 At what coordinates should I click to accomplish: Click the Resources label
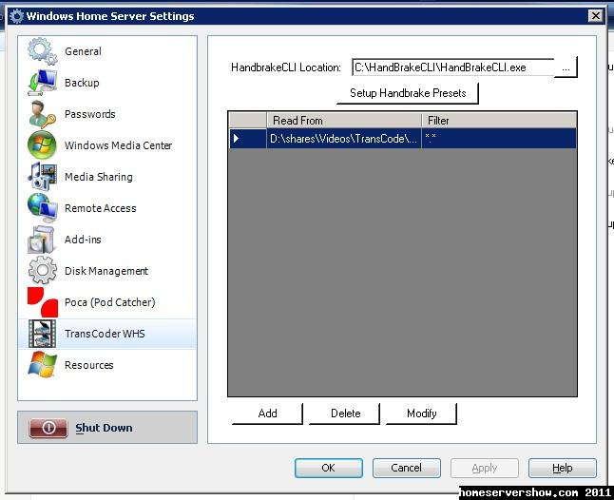pyautogui.click(x=89, y=365)
